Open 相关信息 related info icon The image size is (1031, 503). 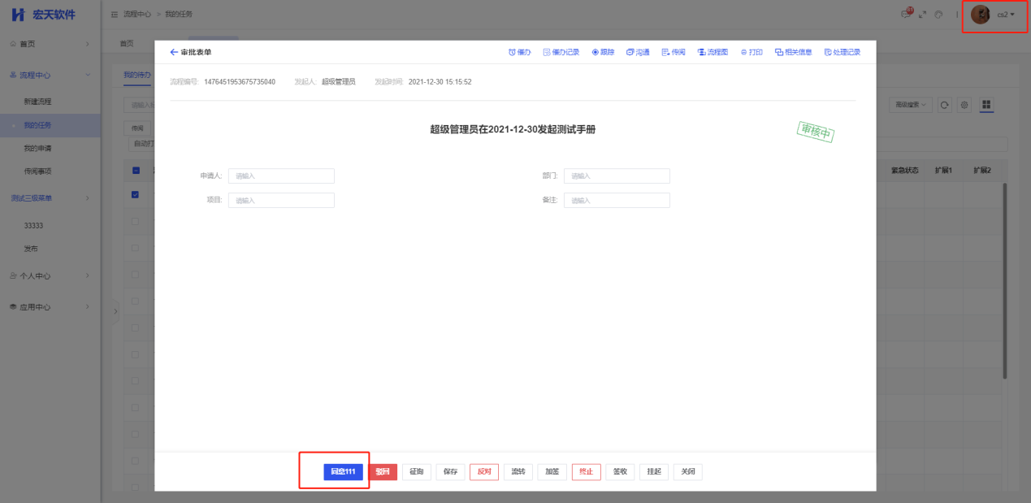pos(779,52)
